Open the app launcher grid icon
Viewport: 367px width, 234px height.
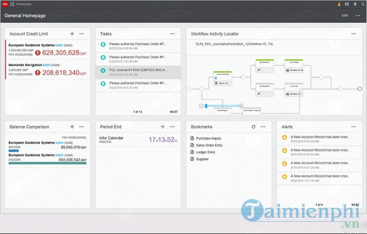pyautogui.click(x=12, y=4)
